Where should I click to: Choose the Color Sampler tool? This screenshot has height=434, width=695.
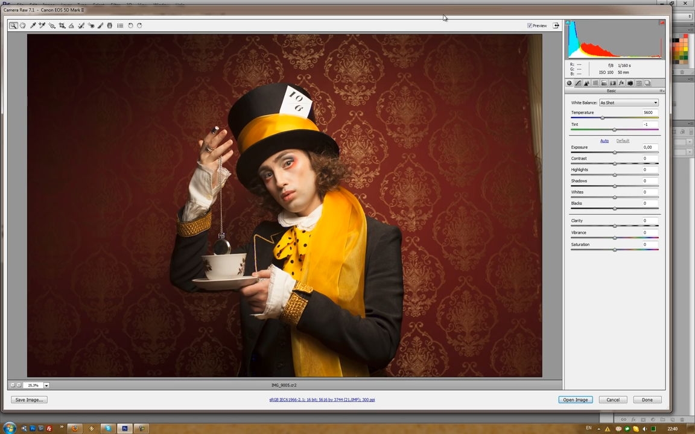tap(42, 26)
